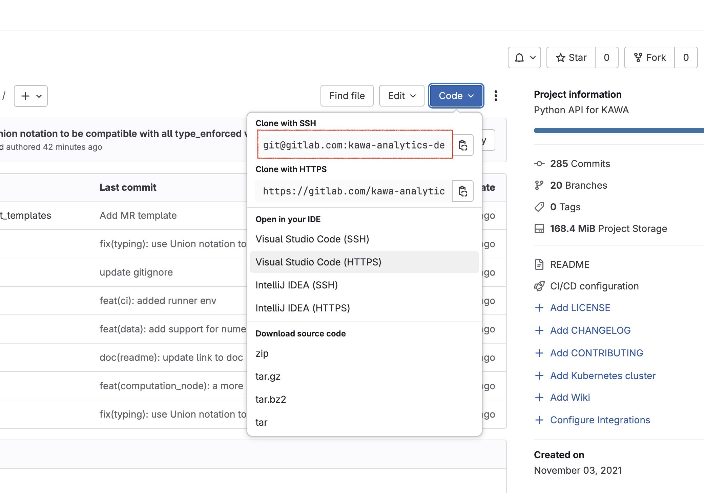Image resolution: width=704 pixels, height=493 pixels.
Task: Click Add CHANGELOG
Action: tap(590, 330)
